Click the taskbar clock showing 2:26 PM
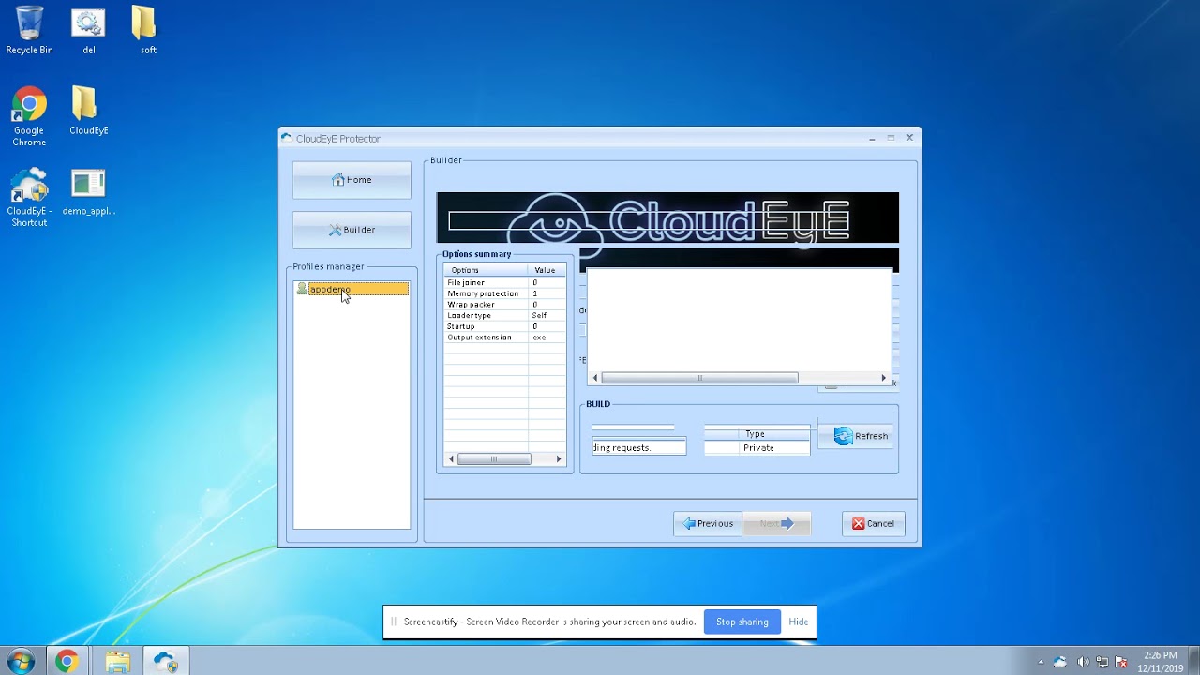This screenshot has height=675, width=1200. [x=1160, y=661]
